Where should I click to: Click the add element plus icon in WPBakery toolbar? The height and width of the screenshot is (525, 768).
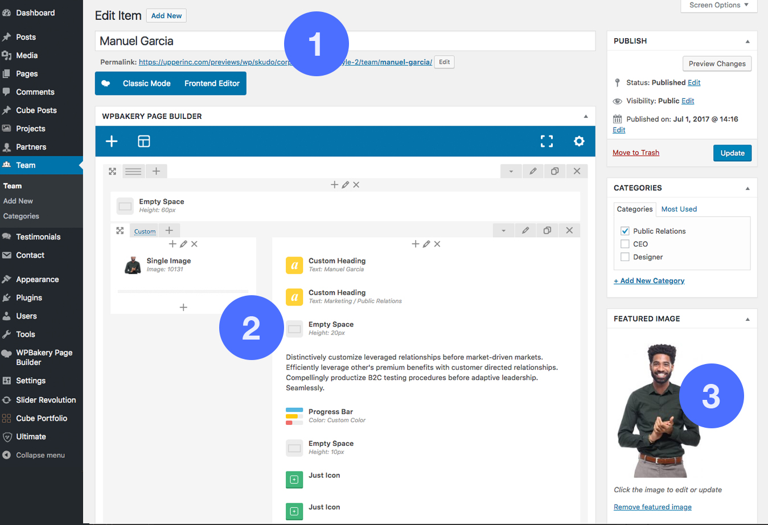tap(112, 141)
